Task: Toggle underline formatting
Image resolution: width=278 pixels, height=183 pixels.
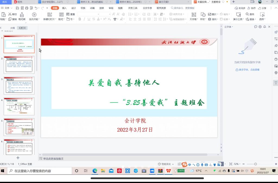Action: click(x=89, y=19)
